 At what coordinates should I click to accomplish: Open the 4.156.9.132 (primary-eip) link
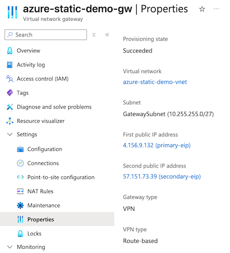click(157, 145)
